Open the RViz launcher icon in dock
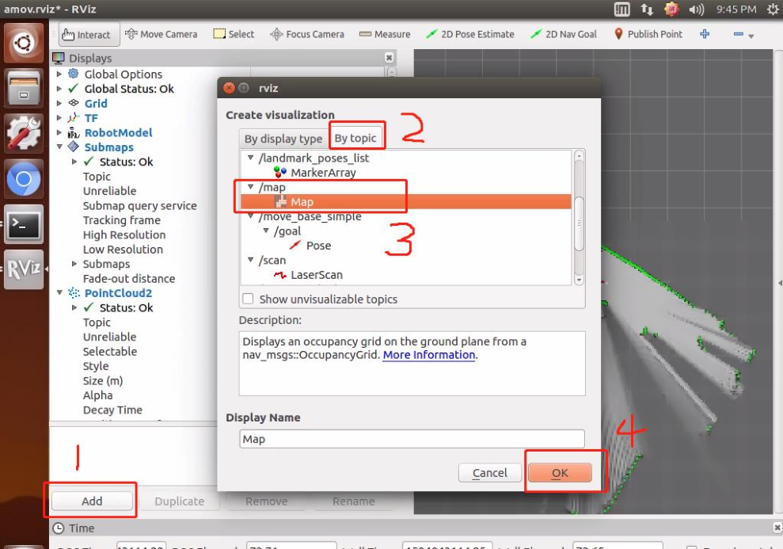This screenshot has width=783, height=549. click(x=24, y=269)
